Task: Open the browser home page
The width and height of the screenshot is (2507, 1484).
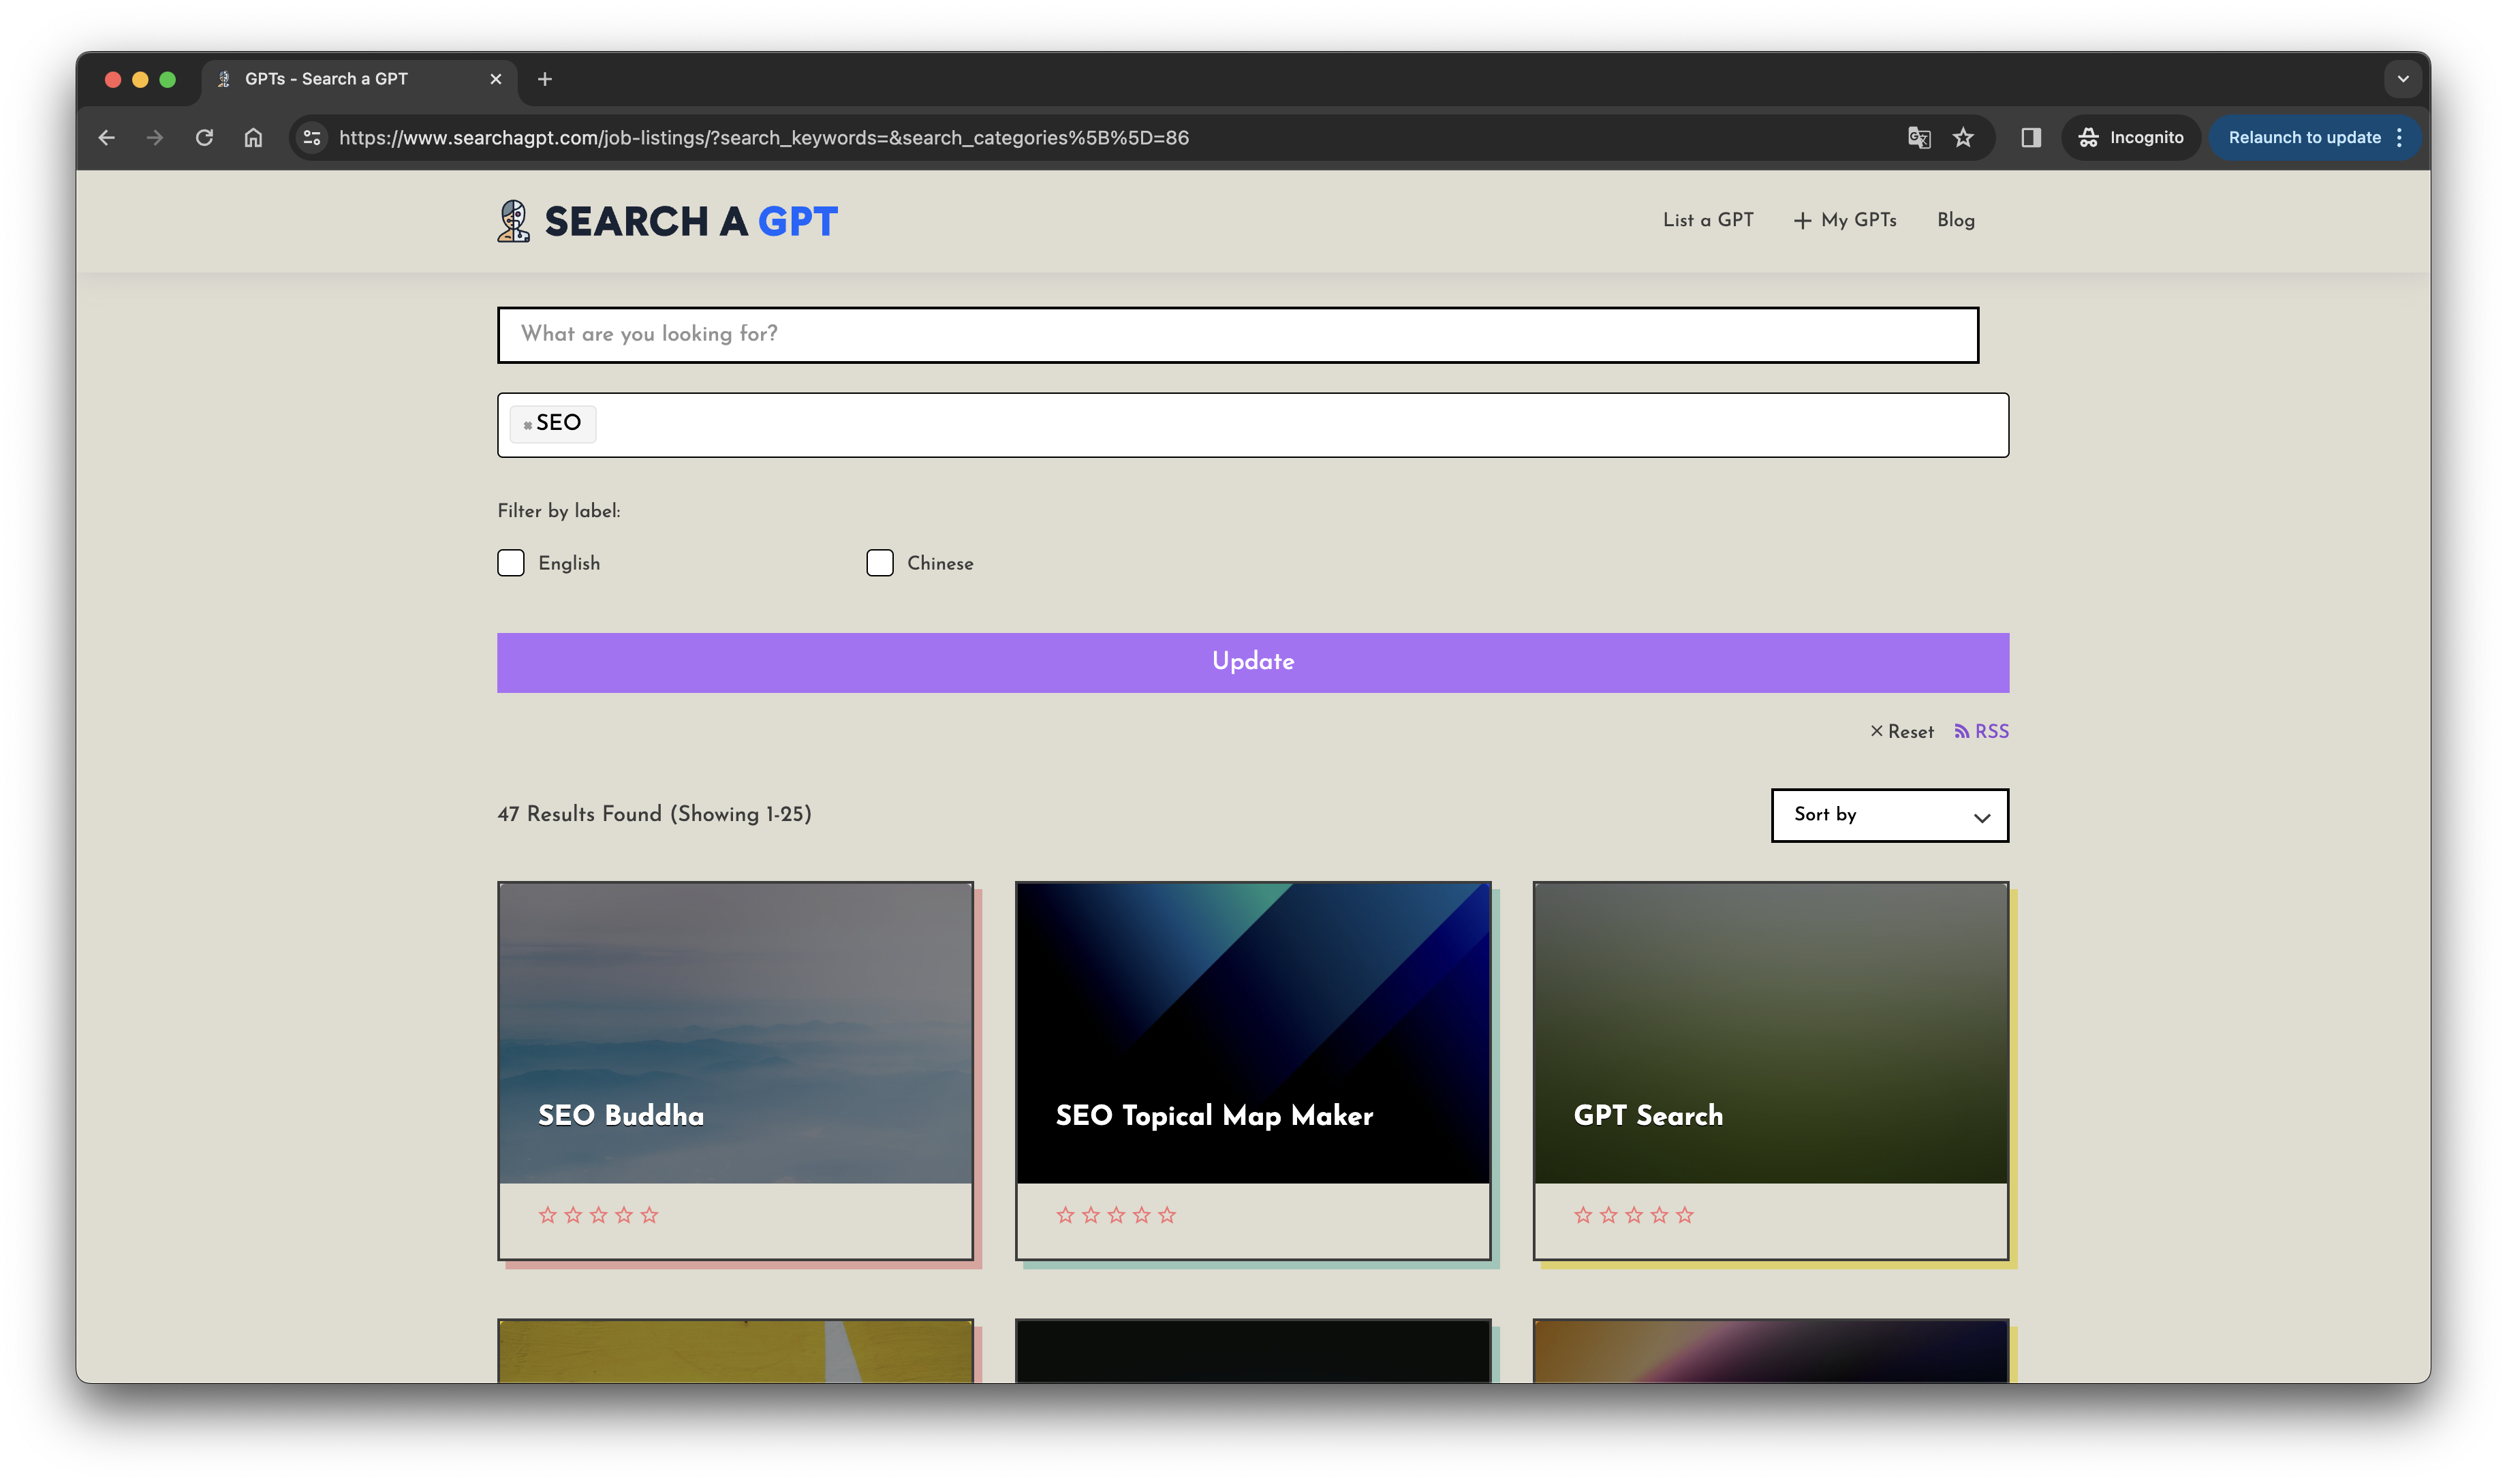Action: click(x=253, y=138)
